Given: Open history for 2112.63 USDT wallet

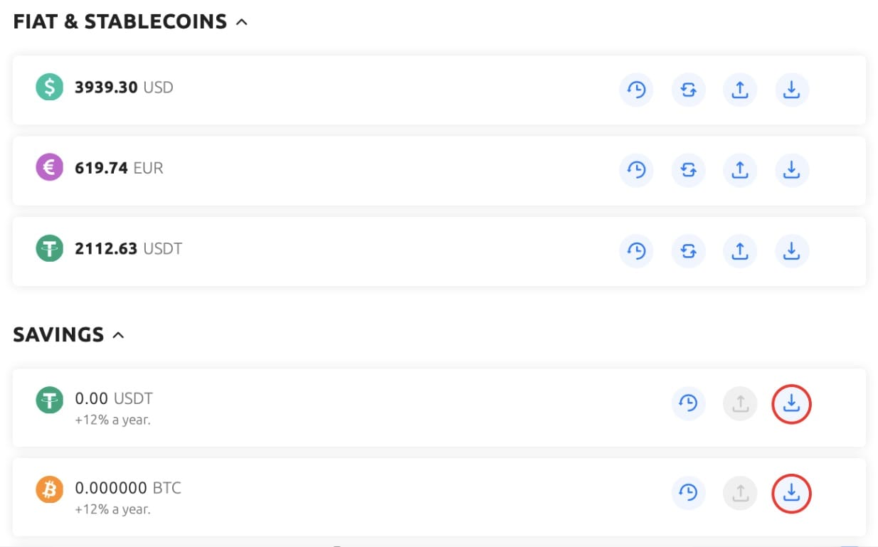Looking at the screenshot, I should point(636,250).
